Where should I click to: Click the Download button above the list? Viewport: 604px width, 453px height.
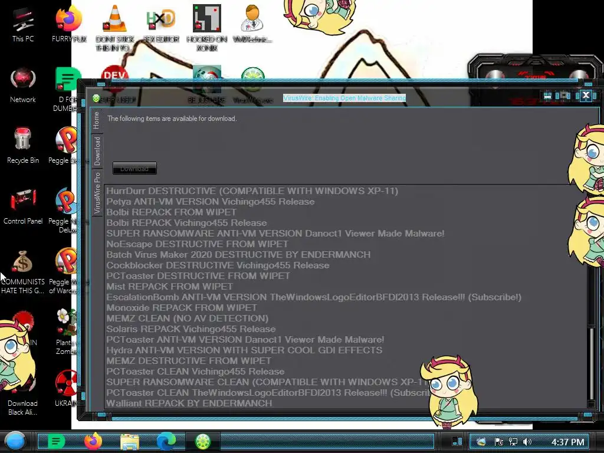pyautogui.click(x=134, y=168)
